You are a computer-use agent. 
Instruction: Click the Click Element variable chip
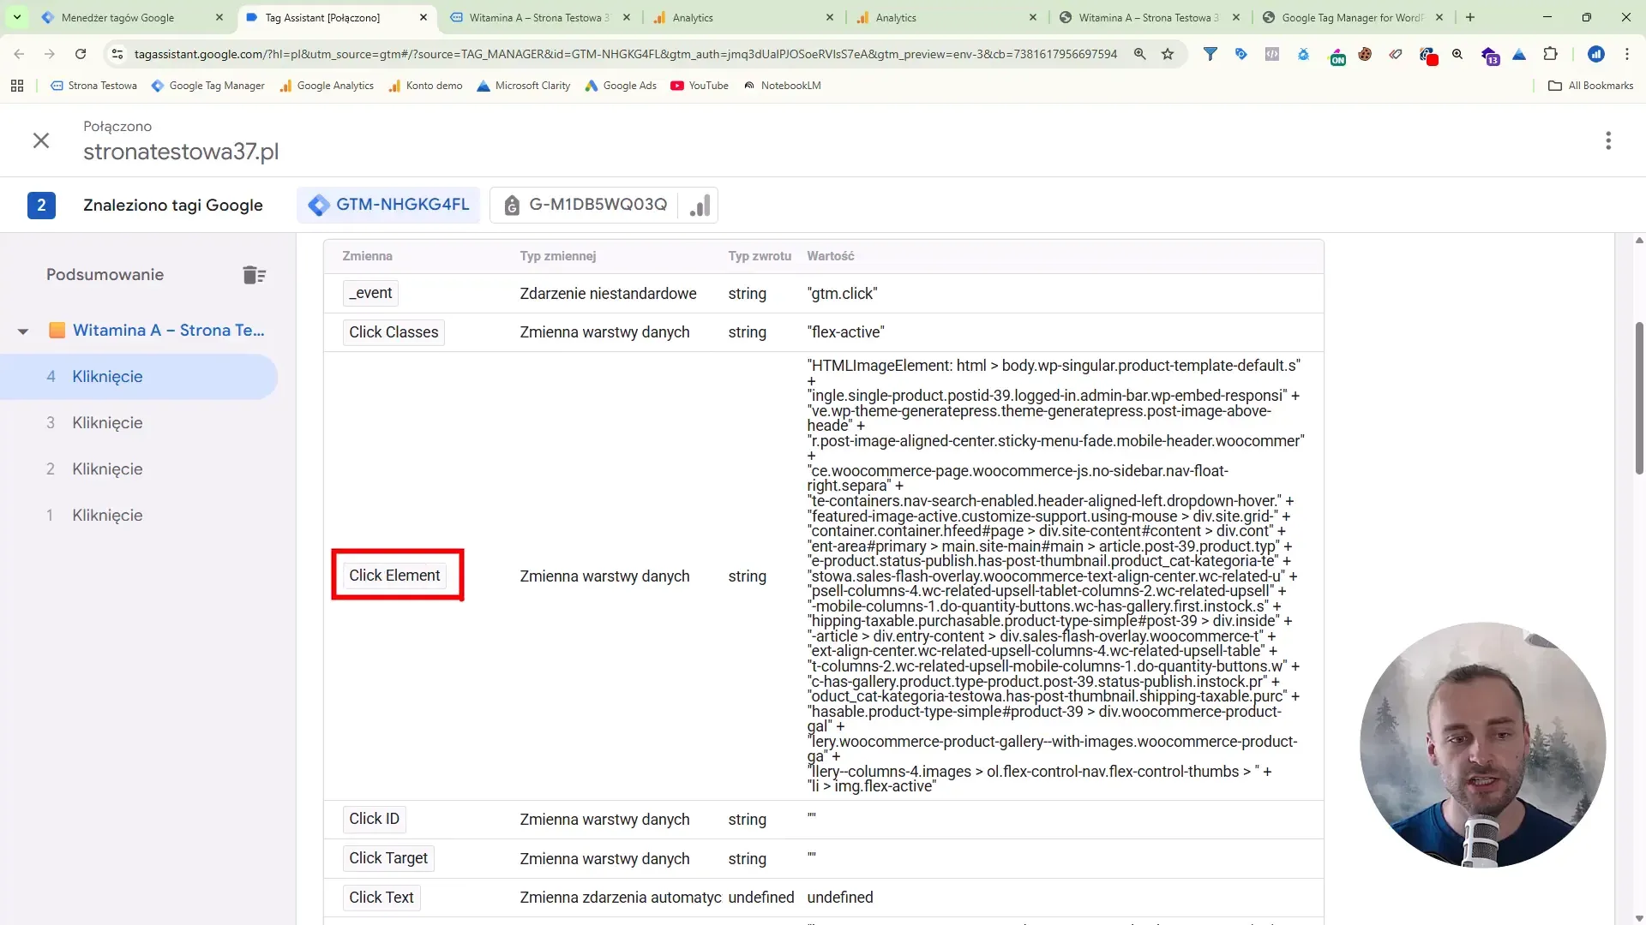pos(394,576)
